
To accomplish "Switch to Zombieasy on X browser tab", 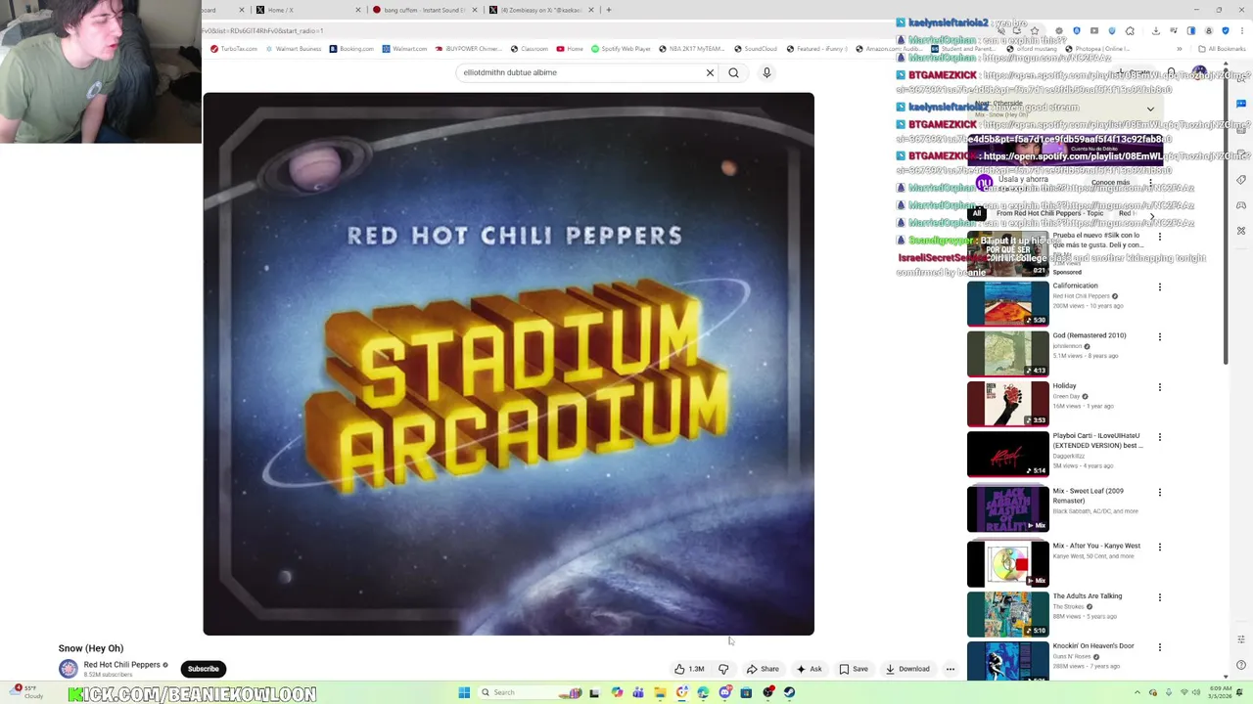I will [x=540, y=10].
